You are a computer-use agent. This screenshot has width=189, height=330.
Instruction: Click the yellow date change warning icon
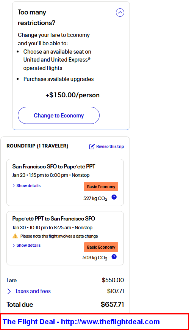15,236
